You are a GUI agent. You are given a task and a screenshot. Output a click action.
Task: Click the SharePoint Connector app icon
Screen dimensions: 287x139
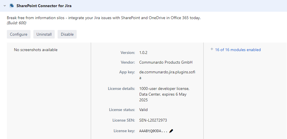click(x=12, y=6)
